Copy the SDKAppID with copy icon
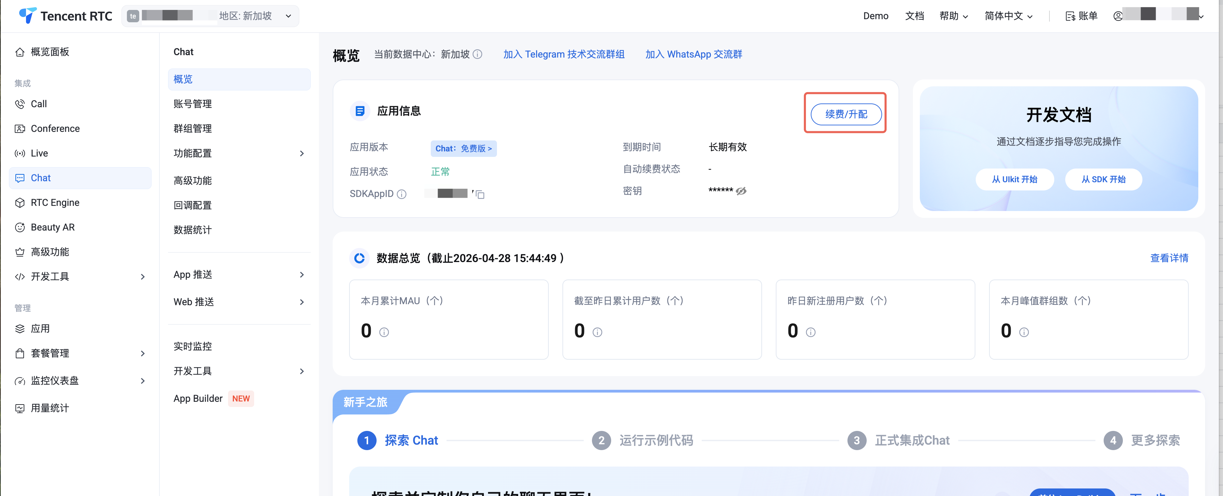This screenshot has height=496, width=1223. pyautogui.click(x=480, y=195)
